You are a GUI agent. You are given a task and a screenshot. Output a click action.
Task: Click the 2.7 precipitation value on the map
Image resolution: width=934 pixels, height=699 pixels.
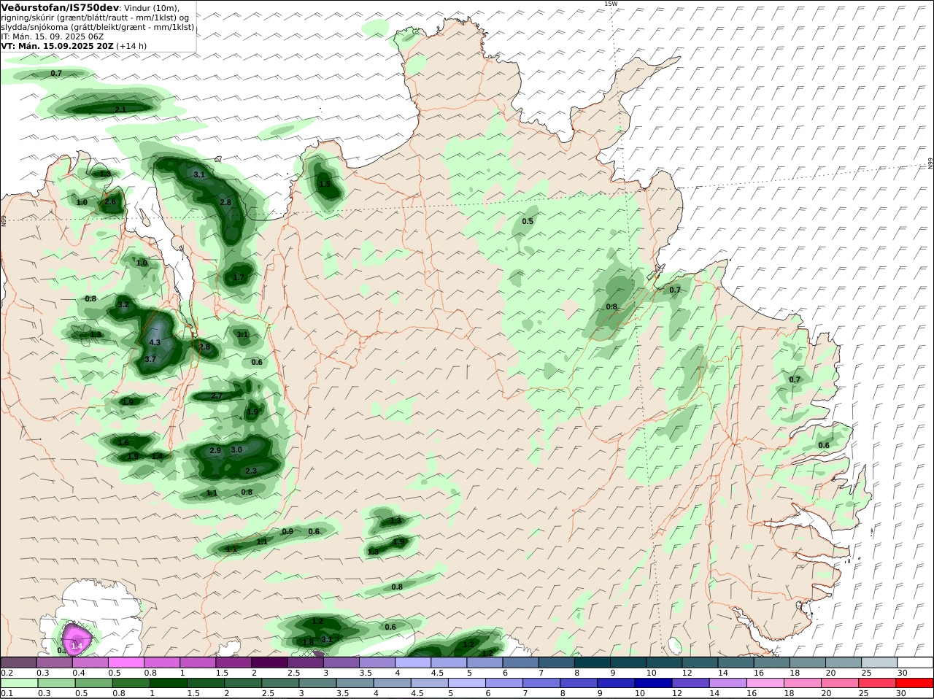click(x=217, y=396)
